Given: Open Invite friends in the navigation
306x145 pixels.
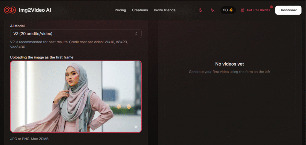Looking at the screenshot, I should [165, 10].
